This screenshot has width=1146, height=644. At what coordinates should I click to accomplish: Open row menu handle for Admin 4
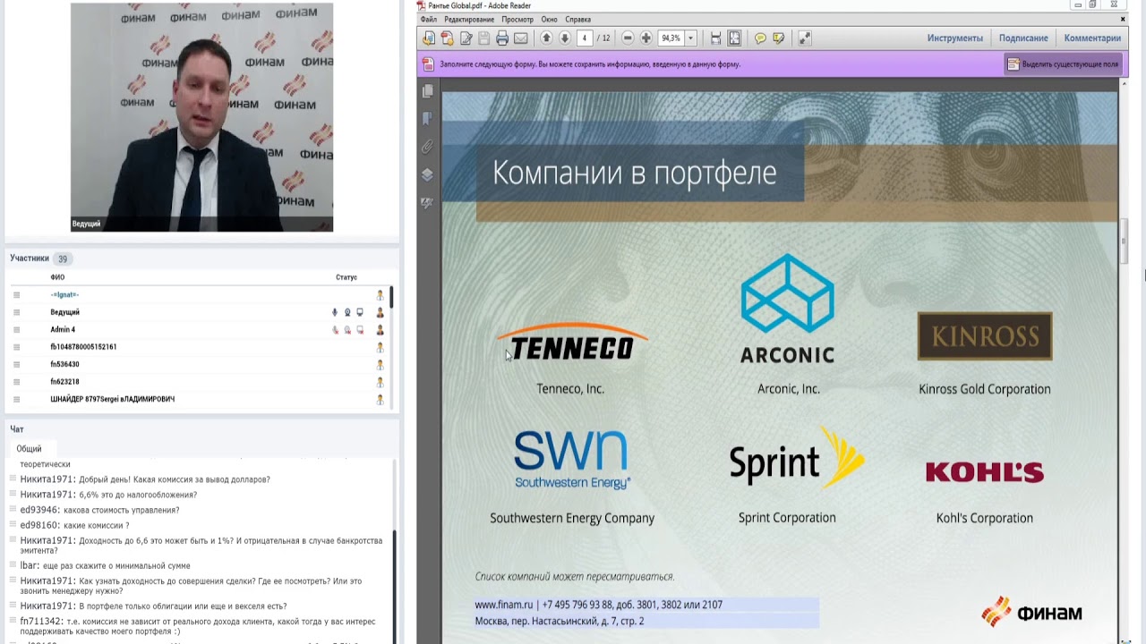(x=16, y=330)
